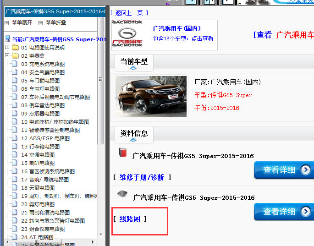Click tree panel scroll down arrow
The image size is (314, 246).
[101, 235]
